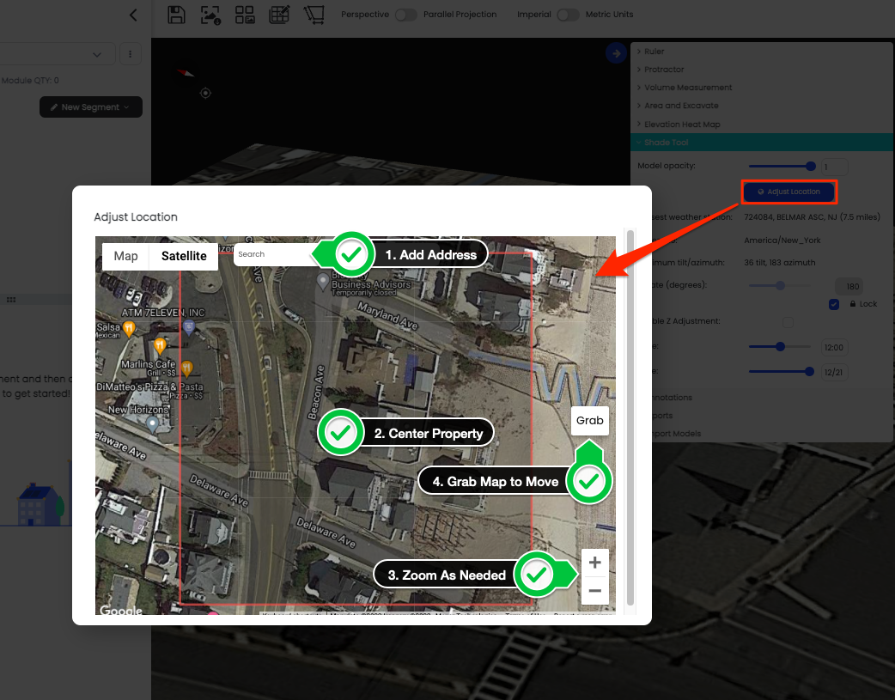Viewport: 895px width, 700px height.
Task: Click the blue arrow collapse panel button
Action: coord(616,53)
